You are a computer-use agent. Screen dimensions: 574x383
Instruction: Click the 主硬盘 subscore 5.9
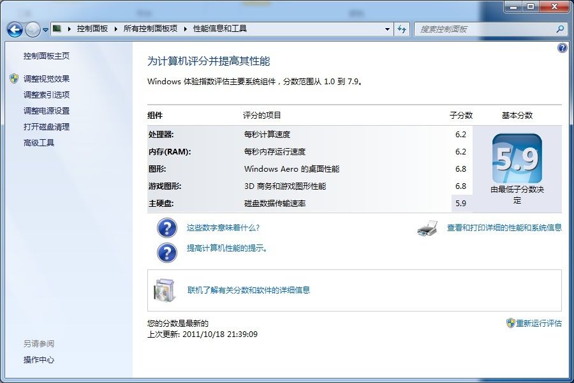tap(461, 204)
